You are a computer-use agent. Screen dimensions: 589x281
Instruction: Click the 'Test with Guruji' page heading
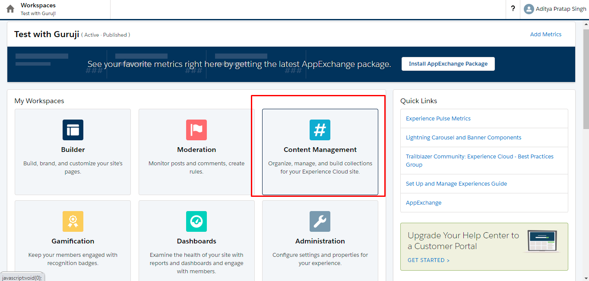[47, 35]
